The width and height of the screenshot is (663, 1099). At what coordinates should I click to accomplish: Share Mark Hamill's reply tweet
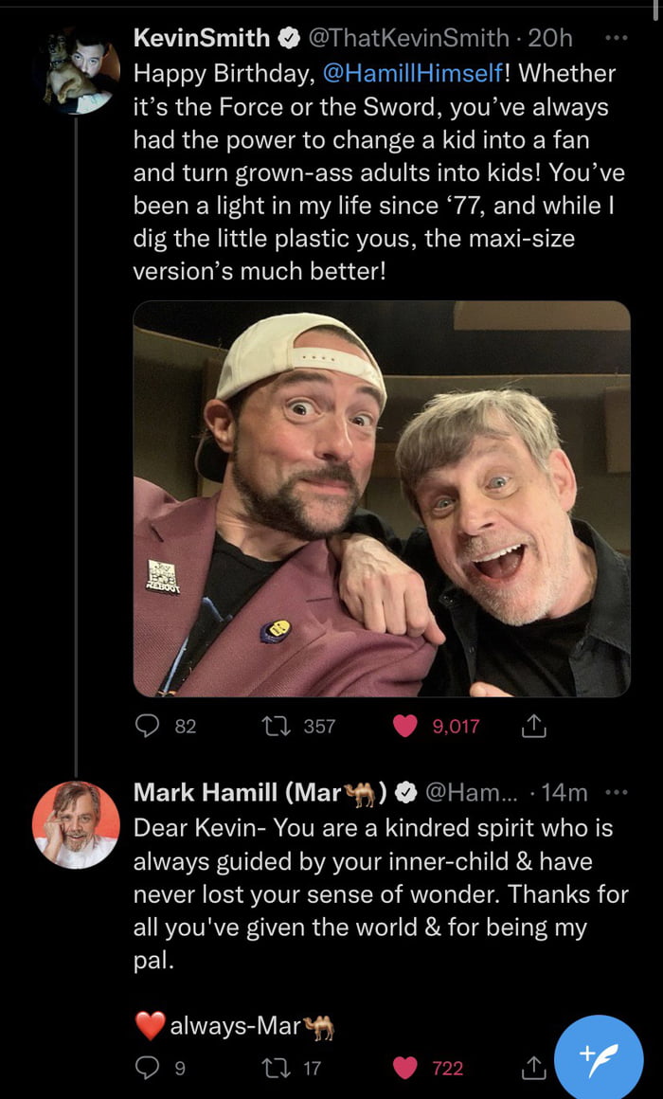coord(532,1069)
